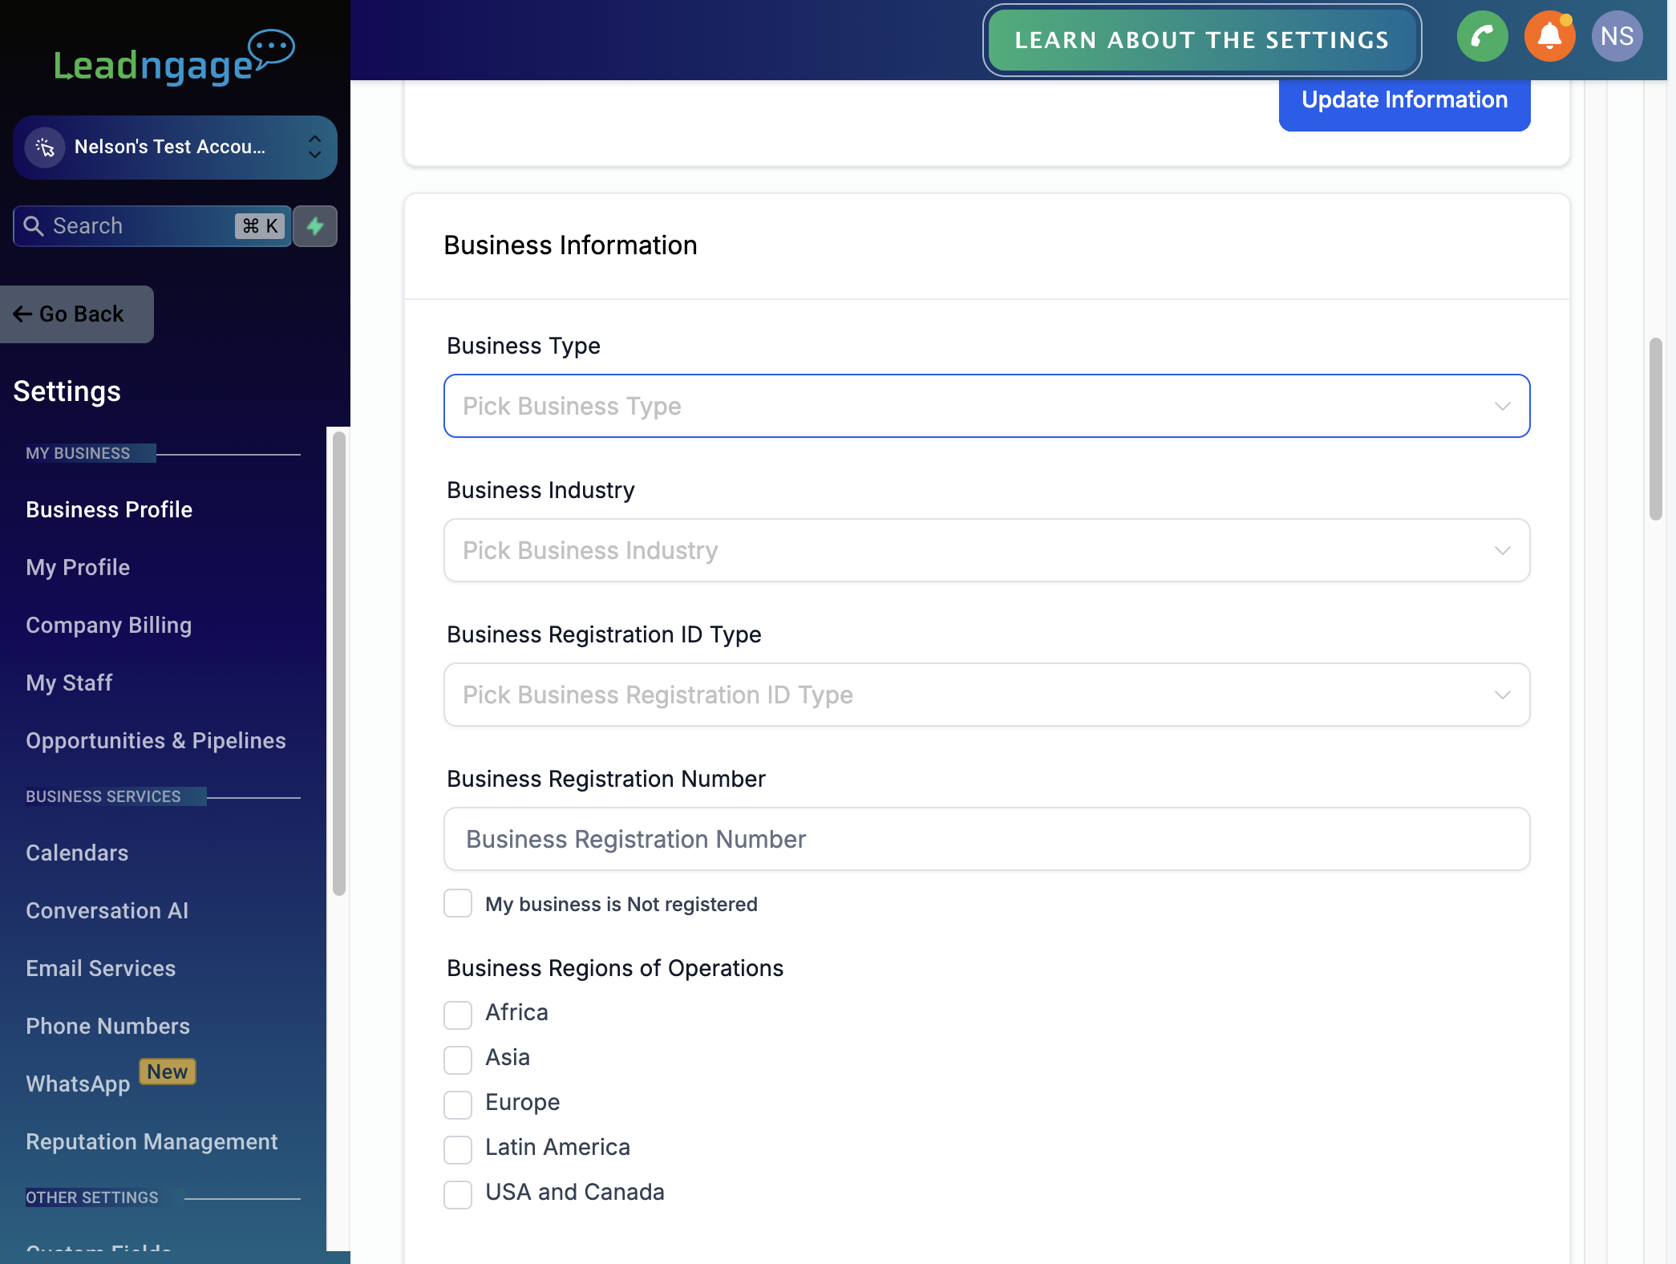Open Email Services settings
The image size is (1676, 1264).
(101, 969)
